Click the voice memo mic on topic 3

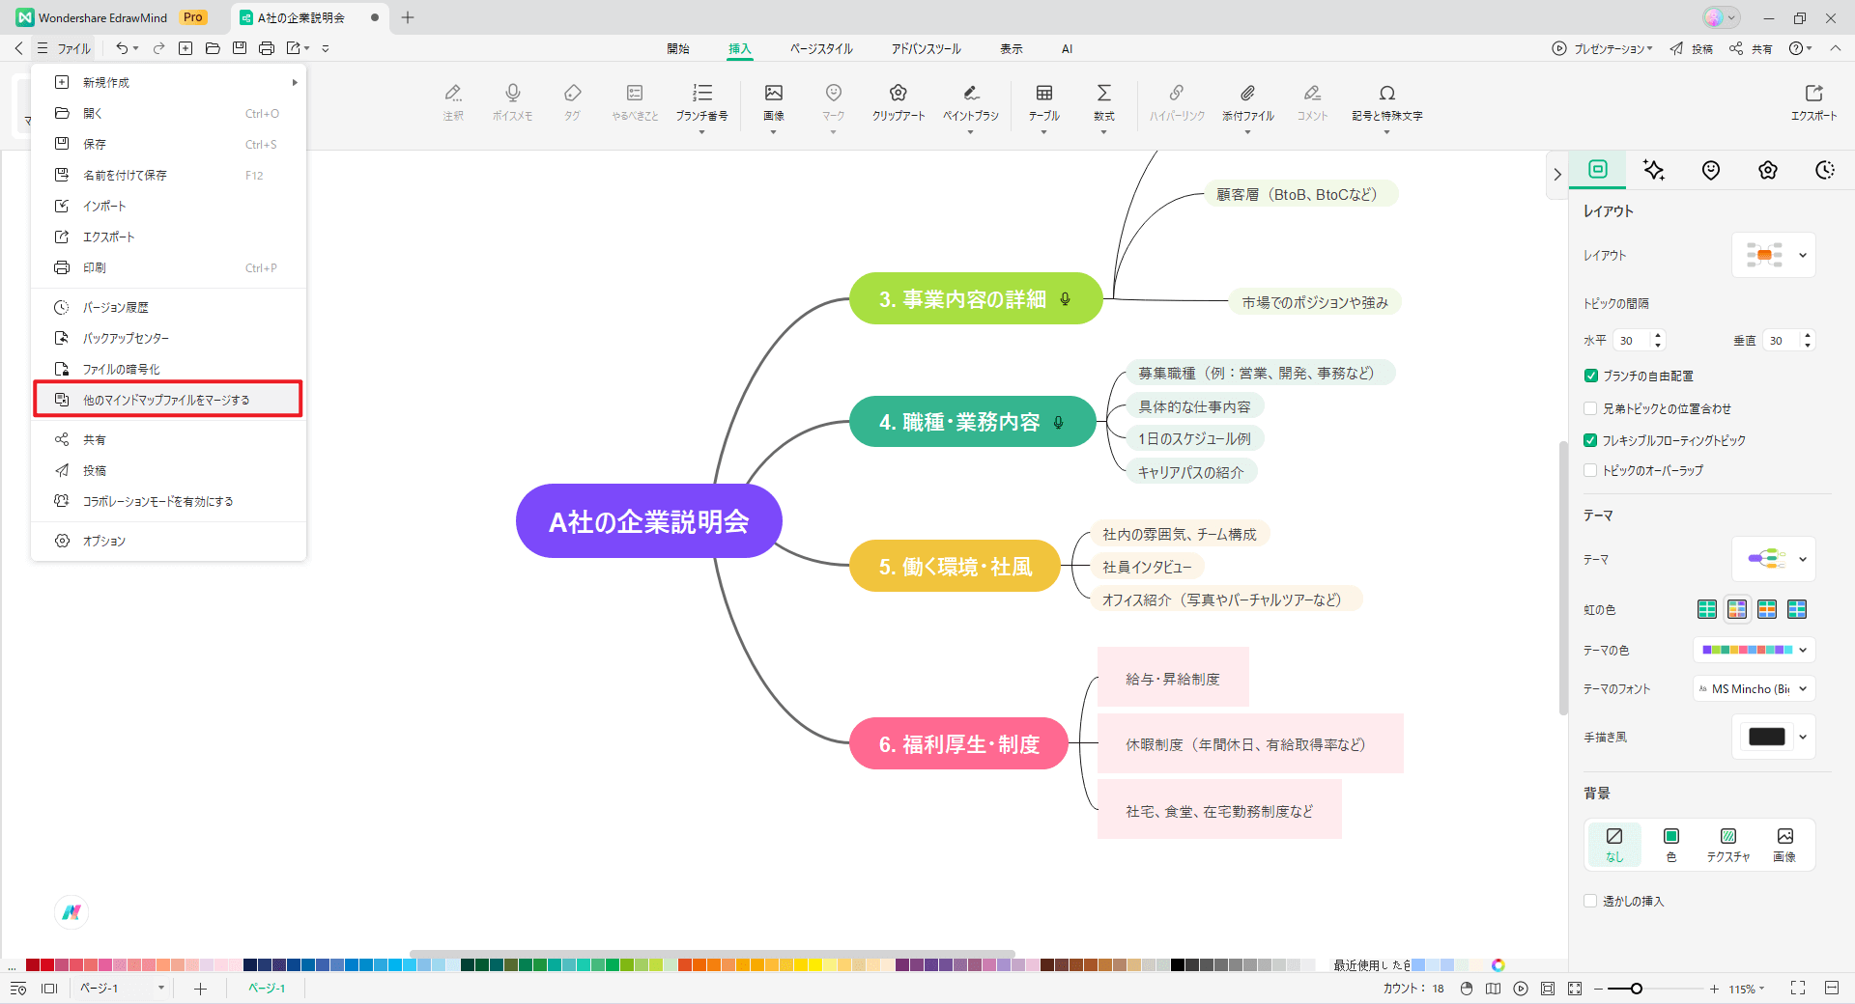[x=1065, y=299]
